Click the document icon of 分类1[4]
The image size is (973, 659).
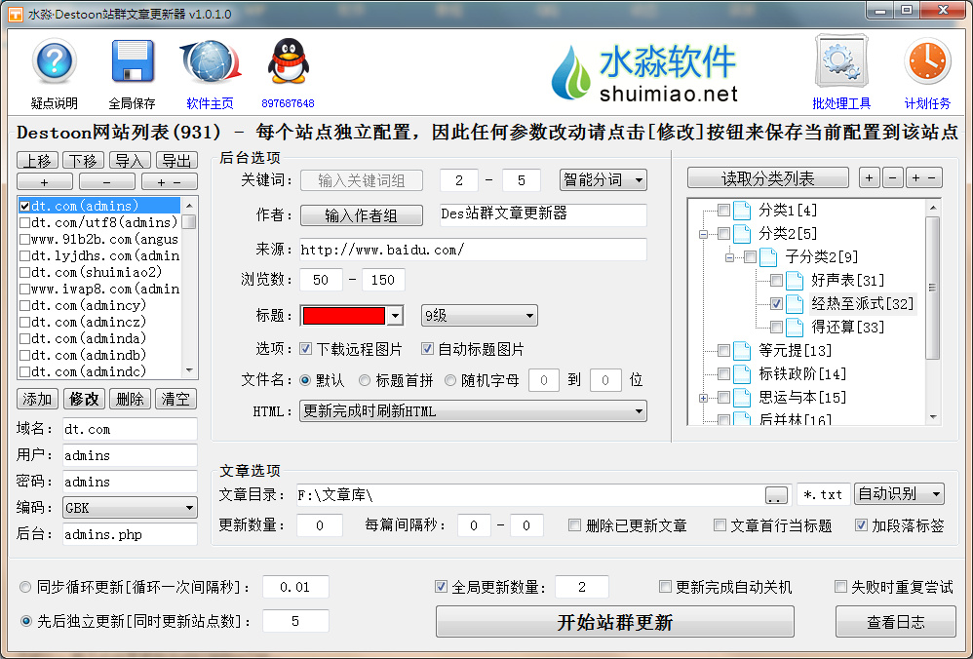coord(742,211)
